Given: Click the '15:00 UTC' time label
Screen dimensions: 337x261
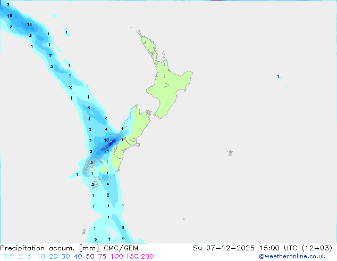Looking at the screenshot, I should pos(280,248).
